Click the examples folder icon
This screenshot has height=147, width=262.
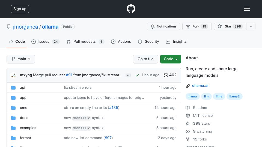tap(13, 128)
